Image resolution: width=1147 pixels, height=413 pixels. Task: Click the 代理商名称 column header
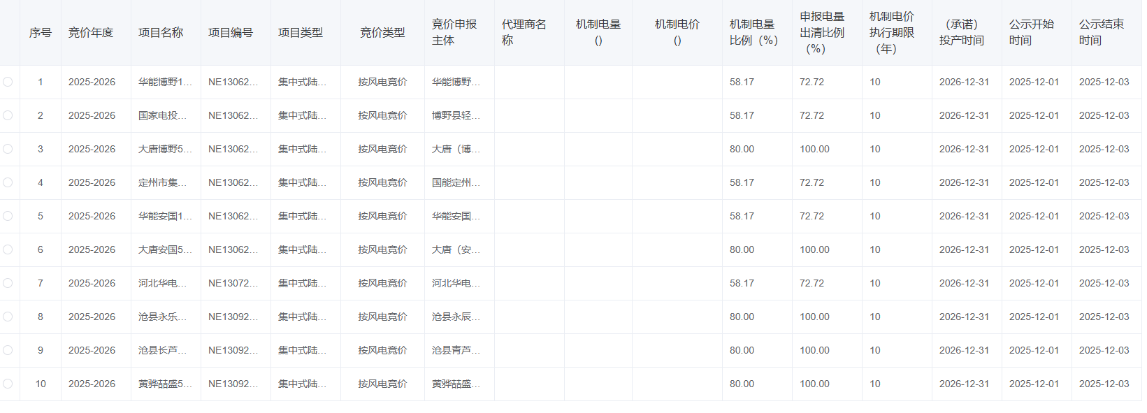pos(524,33)
